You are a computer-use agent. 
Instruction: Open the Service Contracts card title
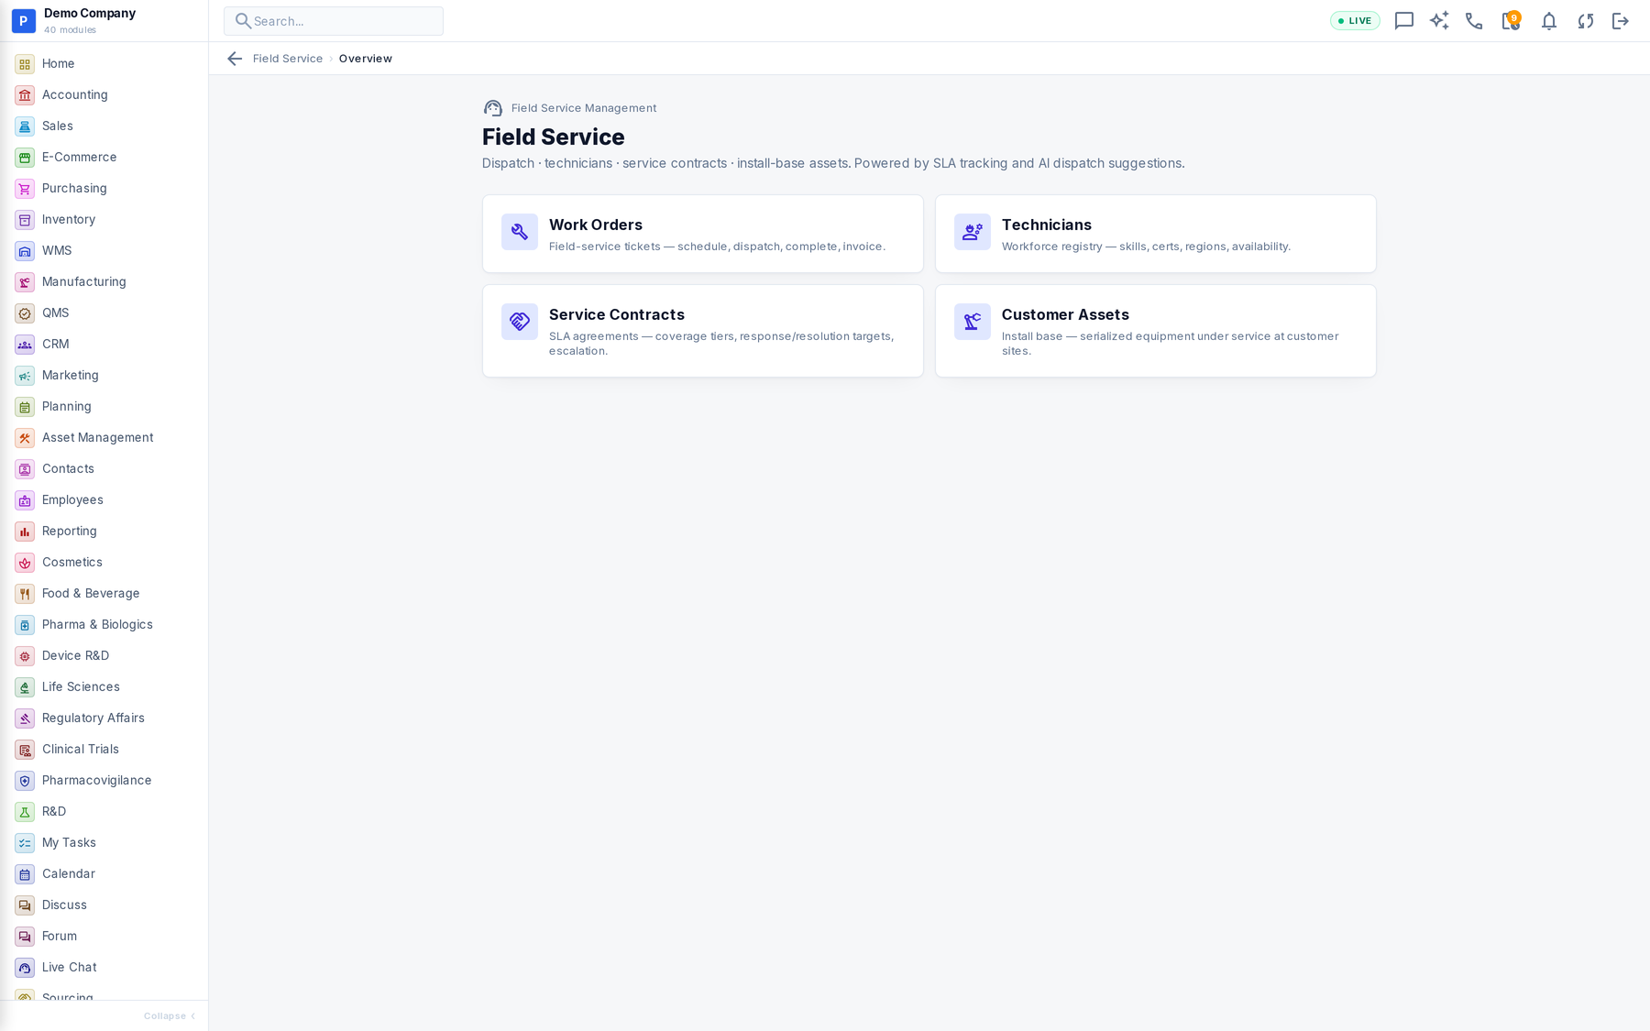pos(617,314)
